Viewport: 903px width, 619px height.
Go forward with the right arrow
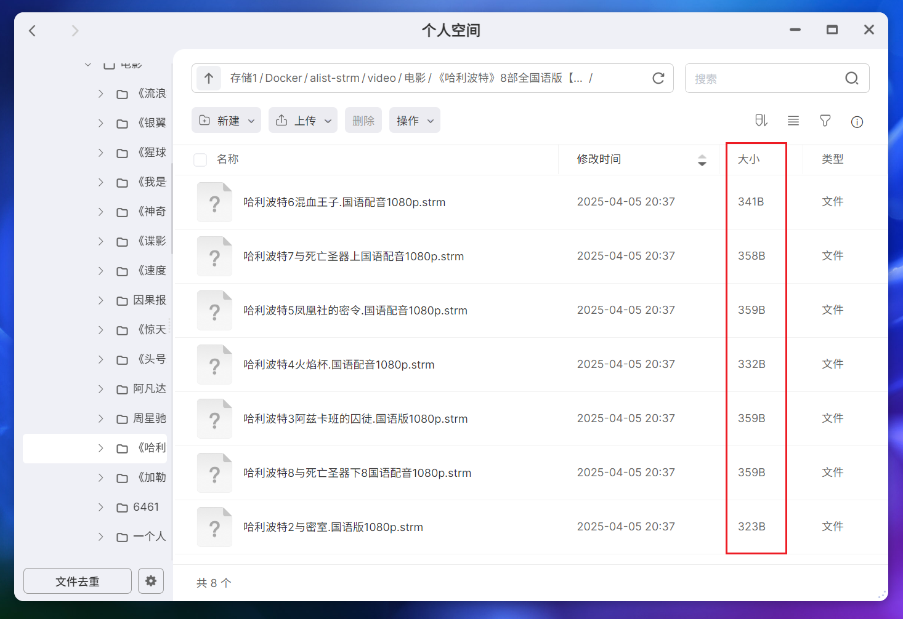point(75,31)
